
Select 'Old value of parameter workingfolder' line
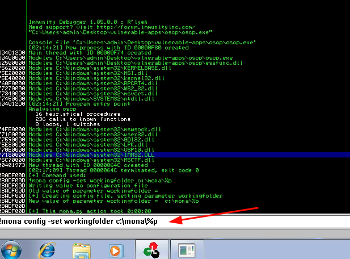(x=93, y=191)
